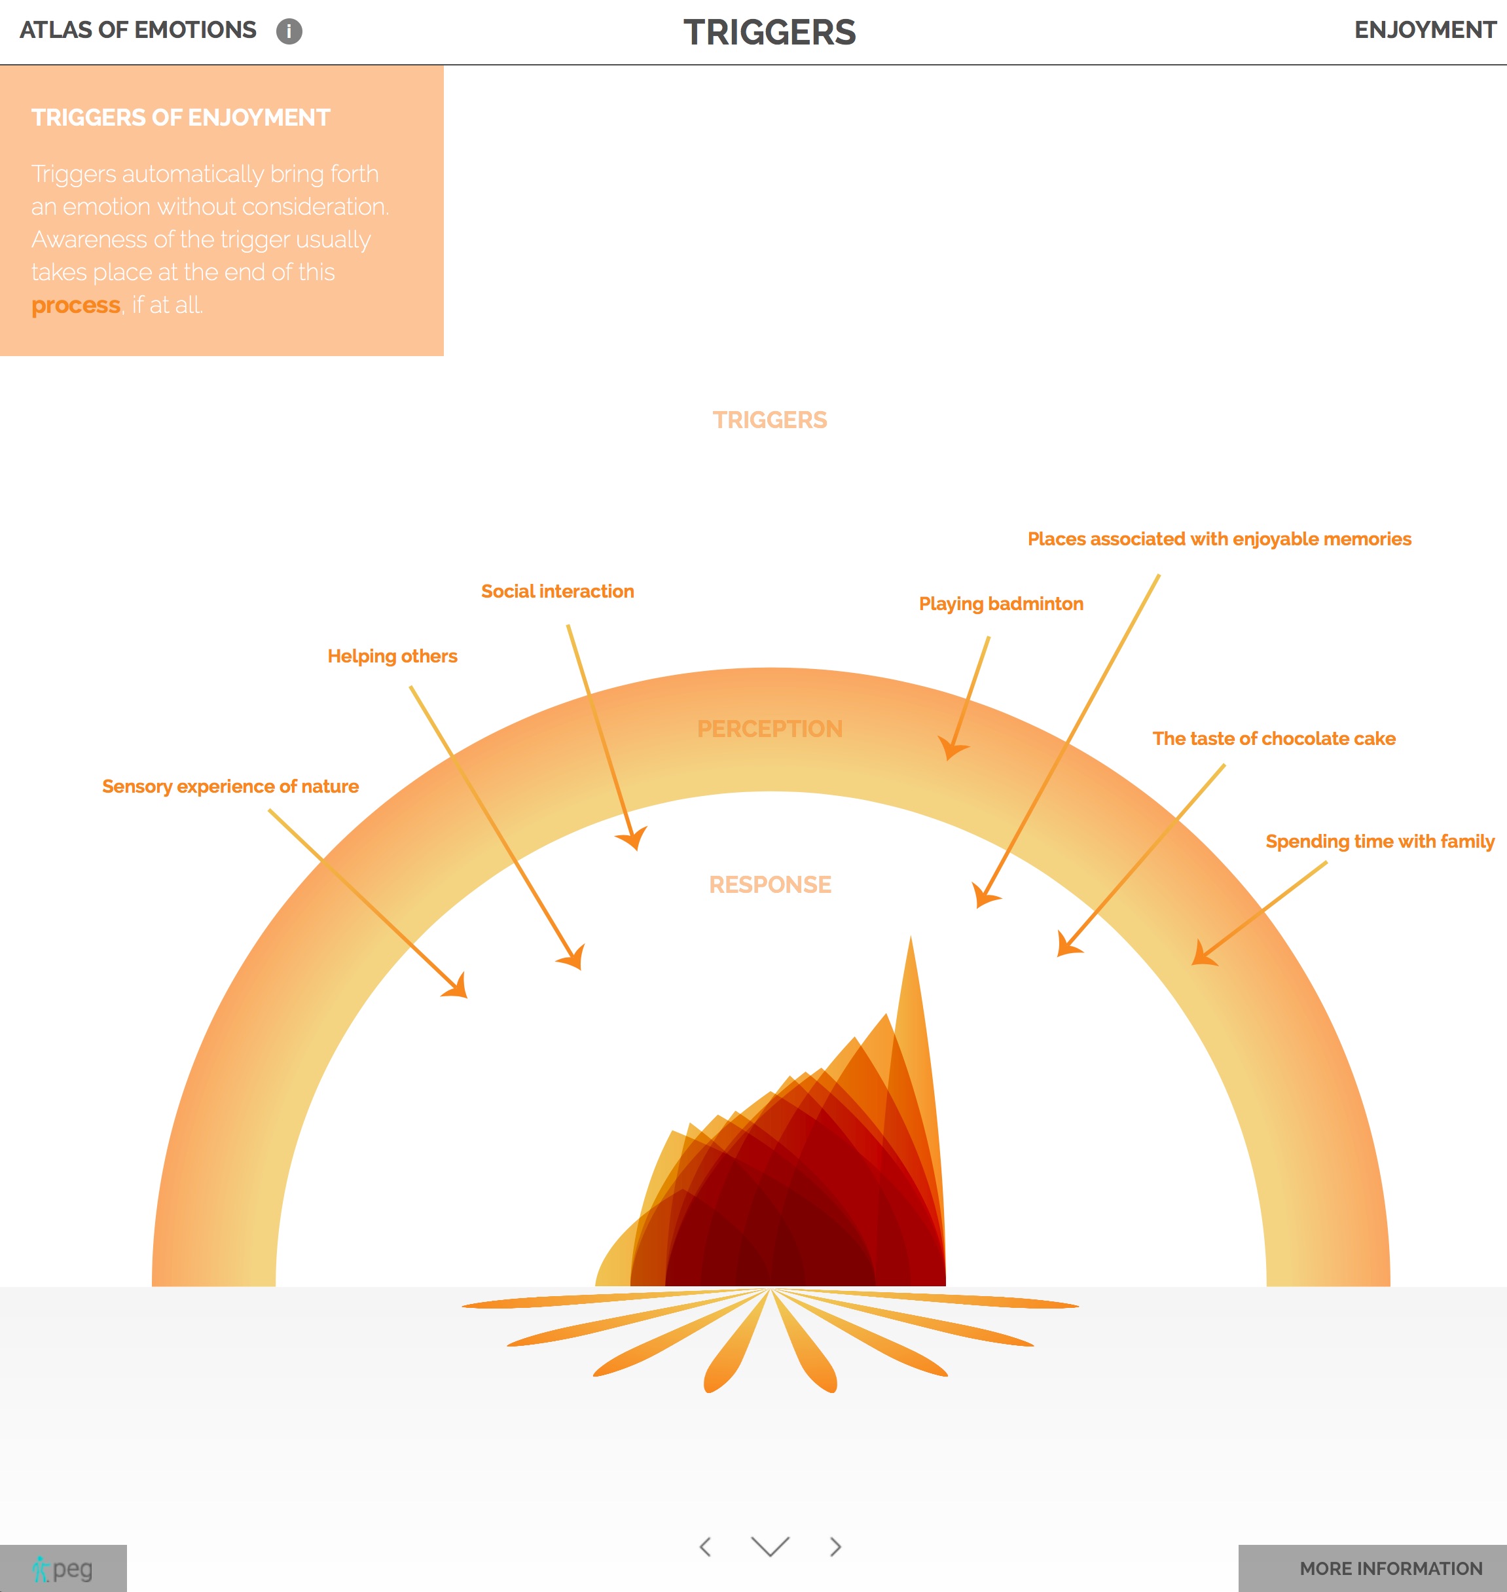Expand downward with the bottom center chevron
The height and width of the screenshot is (1592, 1507).
click(x=770, y=1546)
